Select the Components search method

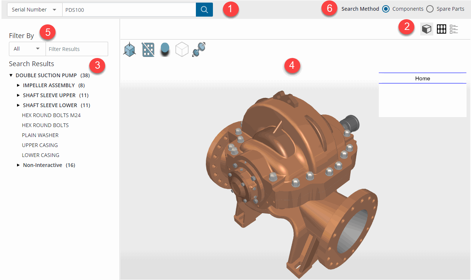pos(386,9)
